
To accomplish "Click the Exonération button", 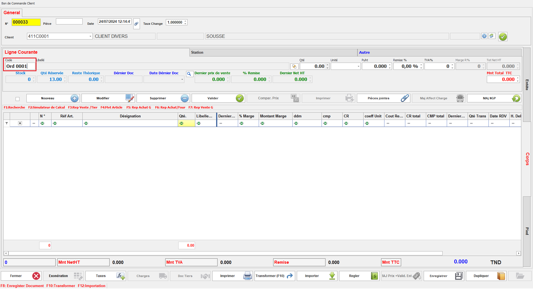I will 63,276.
